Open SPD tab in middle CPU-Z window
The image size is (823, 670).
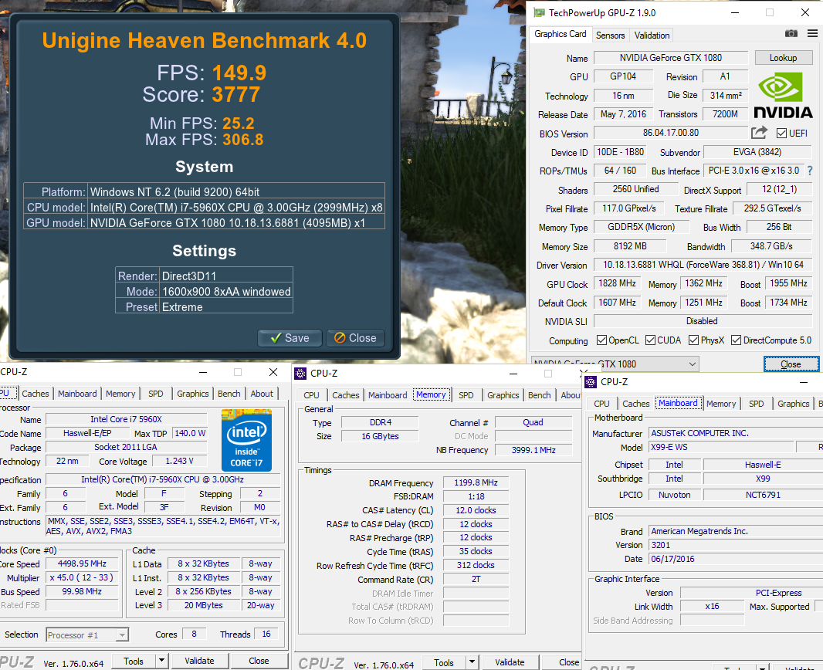pyautogui.click(x=466, y=395)
